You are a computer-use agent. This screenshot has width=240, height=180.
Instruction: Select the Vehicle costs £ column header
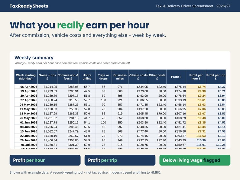[138, 77]
